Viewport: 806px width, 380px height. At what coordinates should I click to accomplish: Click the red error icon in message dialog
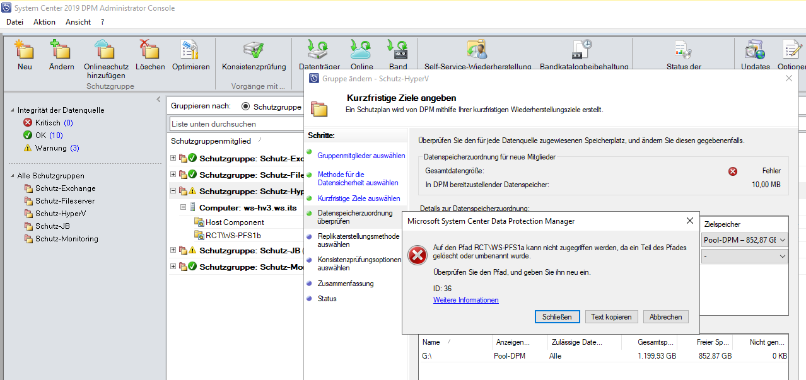(417, 255)
